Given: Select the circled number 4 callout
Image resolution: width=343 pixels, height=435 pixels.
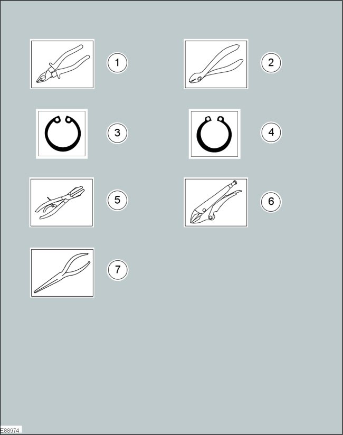Looking at the screenshot, I should tap(271, 132).
